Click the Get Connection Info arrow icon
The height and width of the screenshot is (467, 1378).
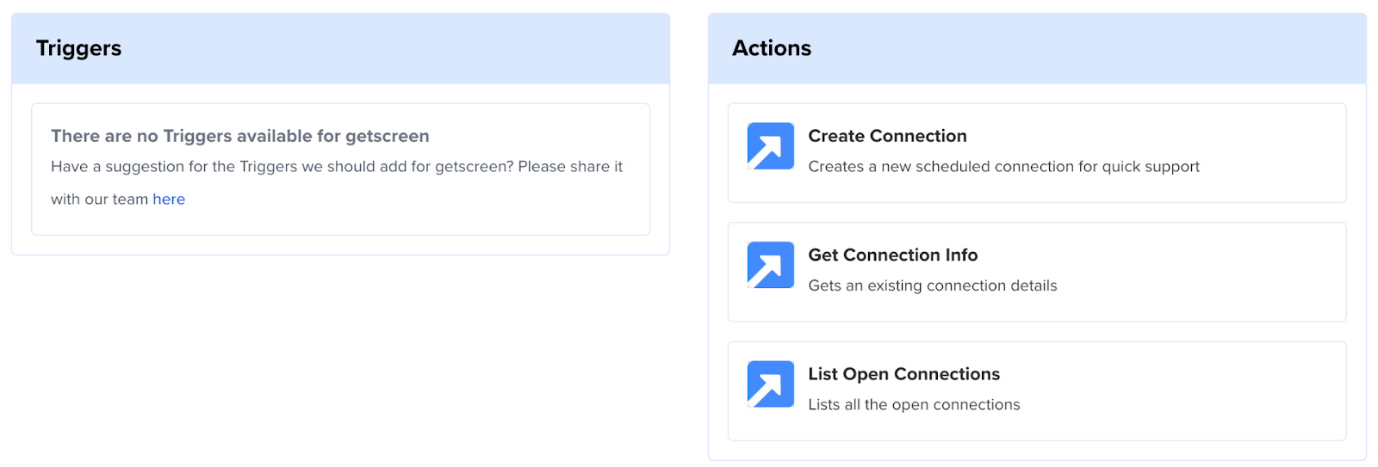[770, 265]
